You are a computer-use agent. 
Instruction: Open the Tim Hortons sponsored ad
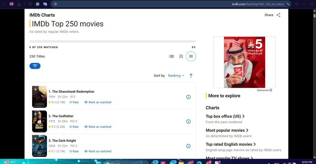(245, 62)
